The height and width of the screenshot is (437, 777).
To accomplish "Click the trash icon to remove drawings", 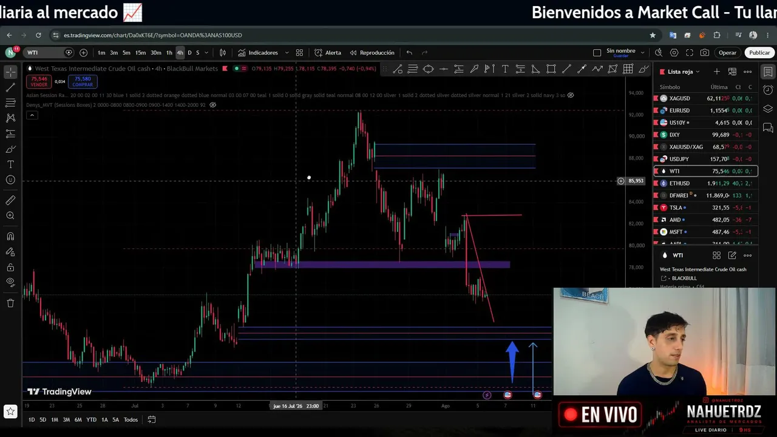I will [10, 303].
